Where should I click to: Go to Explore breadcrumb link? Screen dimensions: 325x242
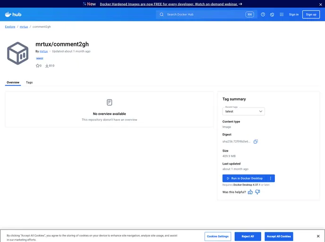click(10, 27)
